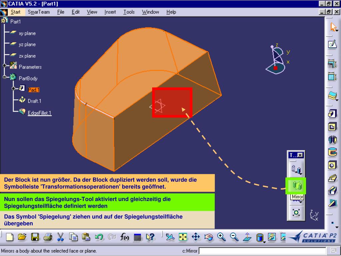The height and width of the screenshot is (256, 341).
Task: Activate Fly mode airplane icon
Action: point(170,237)
